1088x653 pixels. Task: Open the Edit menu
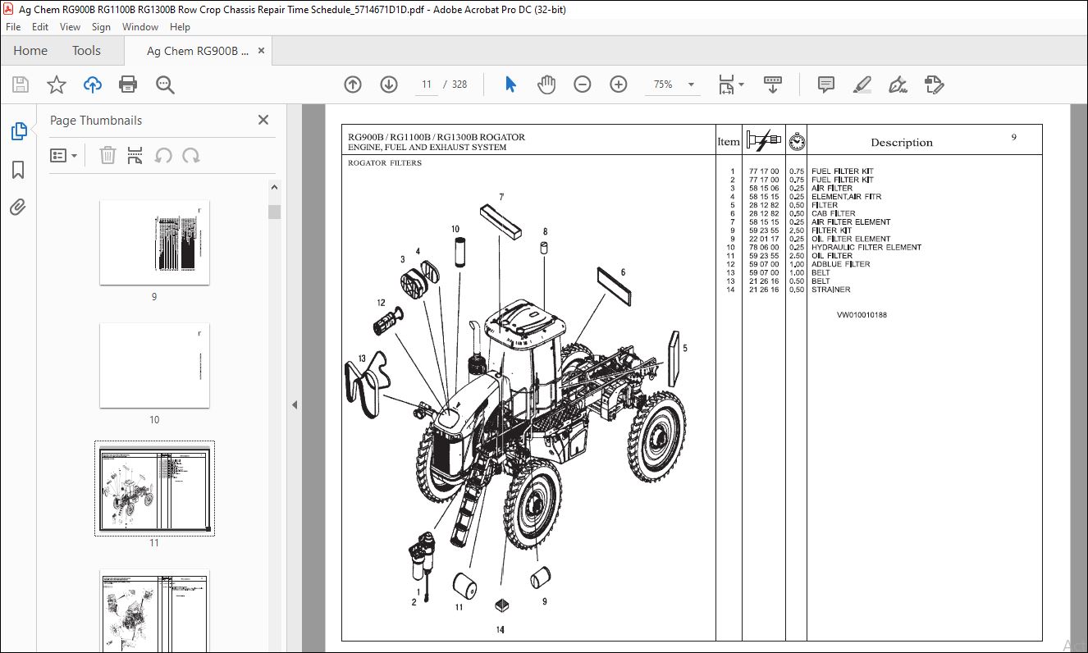[x=40, y=27]
